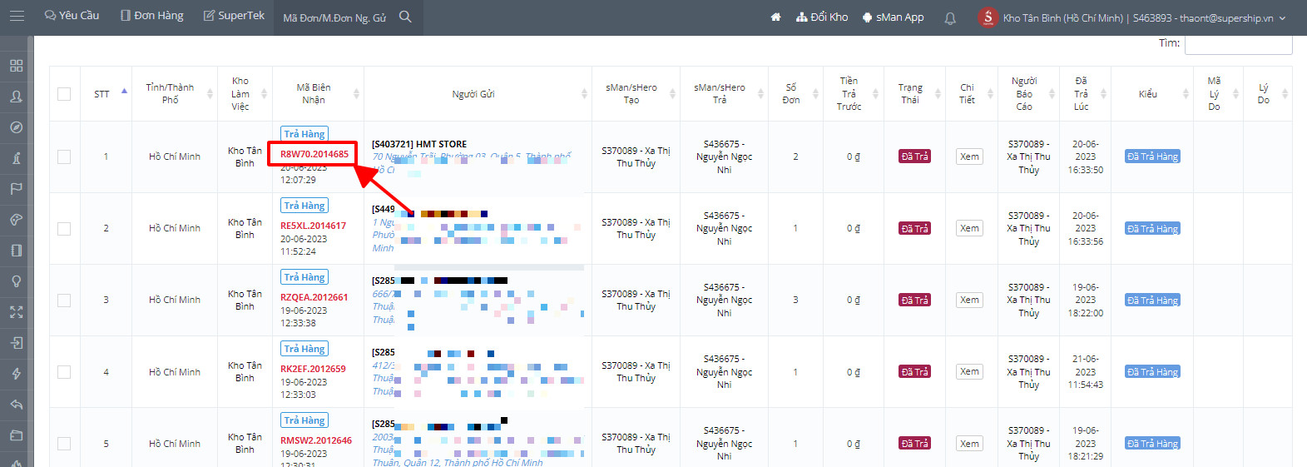Sort by Mã Biên Nhận column
The height and width of the screenshot is (467, 1307).
pyautogui.click(x=356, y=94)
